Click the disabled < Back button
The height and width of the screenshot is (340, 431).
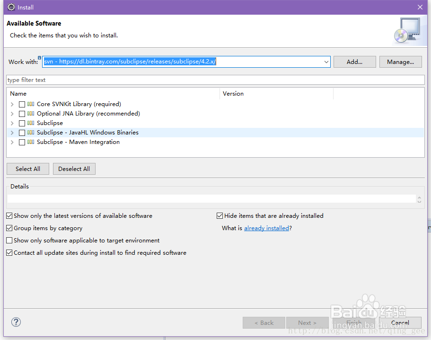coord(264,322)
